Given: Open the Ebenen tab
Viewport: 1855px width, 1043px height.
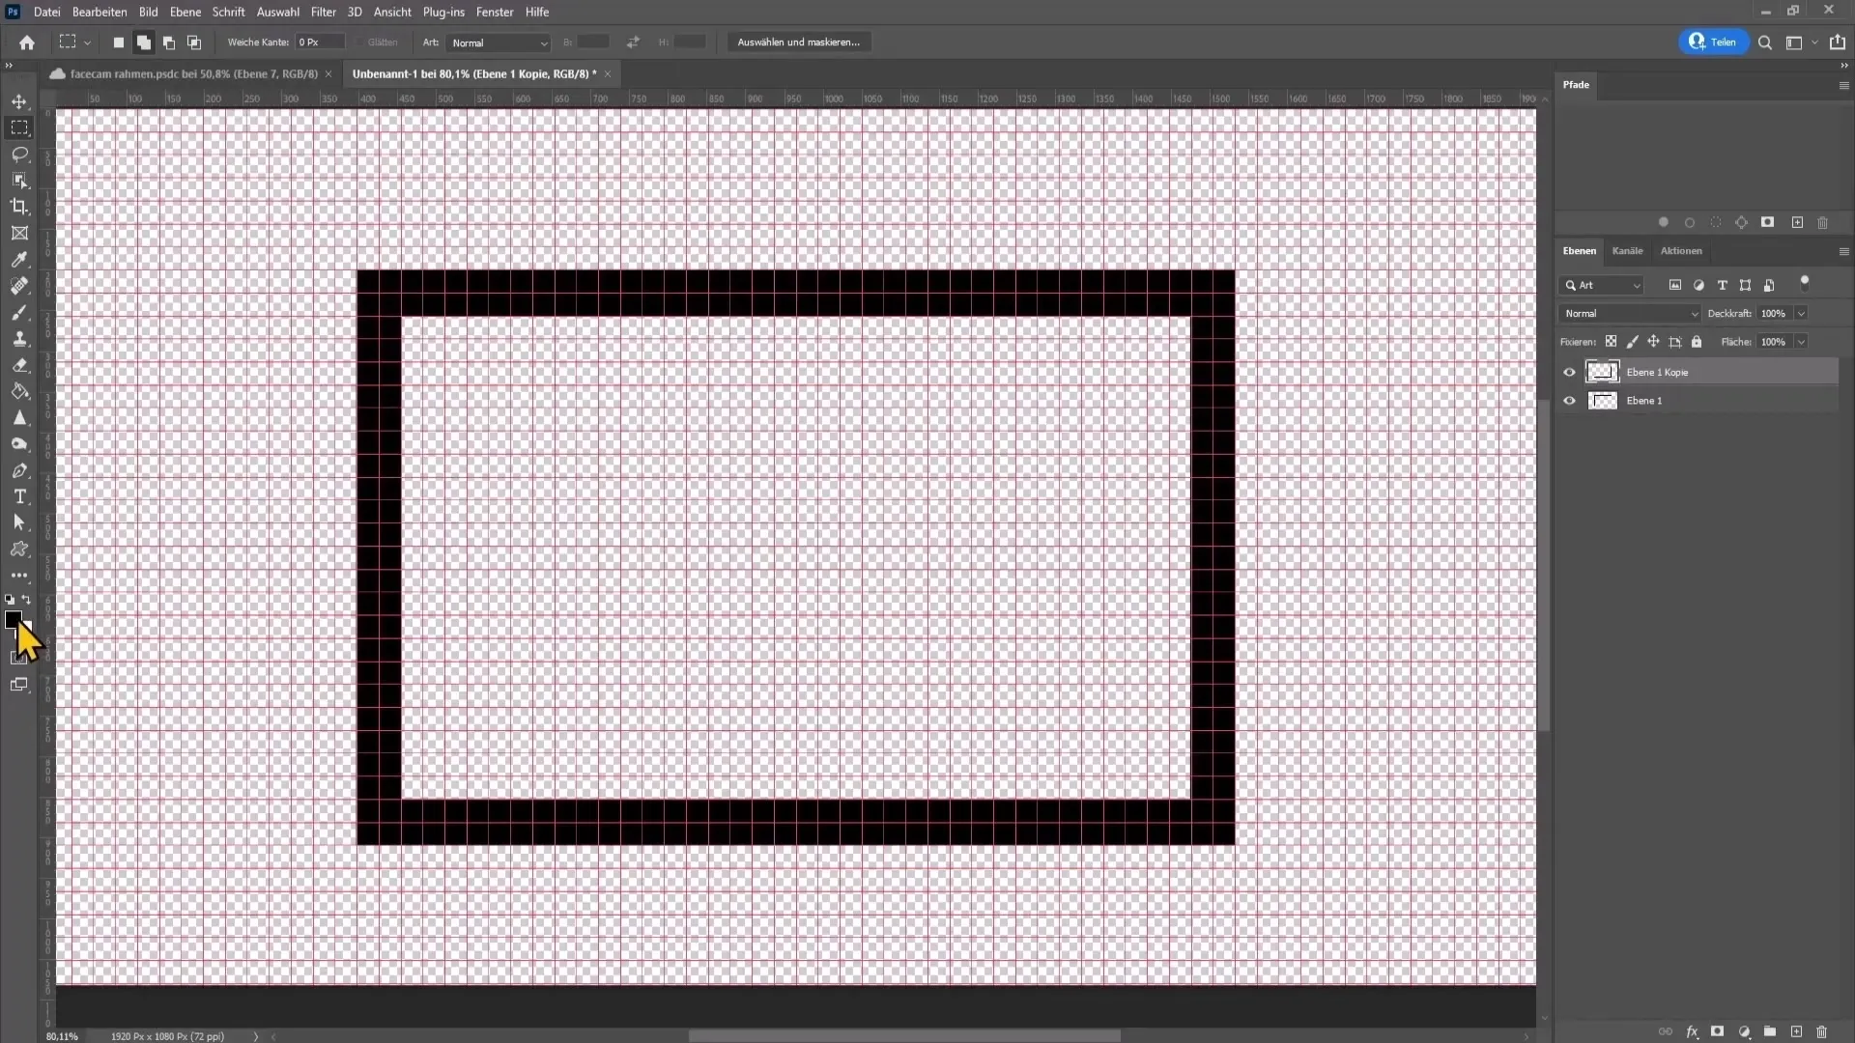Looking at the screenshot, I should point(1579,251).
